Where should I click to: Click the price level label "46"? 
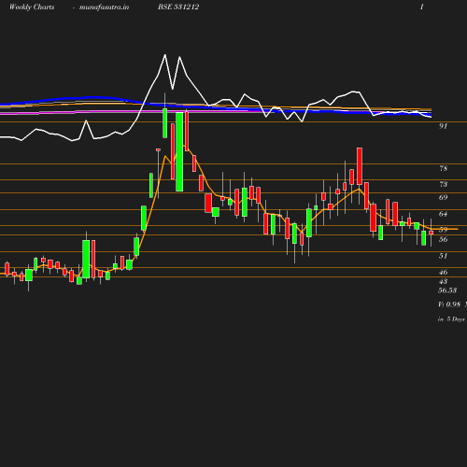444,272
